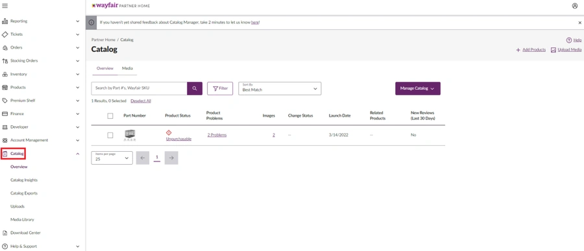This screenshot has width=584, height=251.
Task: Click the Account Management icon
Action: 5,140
